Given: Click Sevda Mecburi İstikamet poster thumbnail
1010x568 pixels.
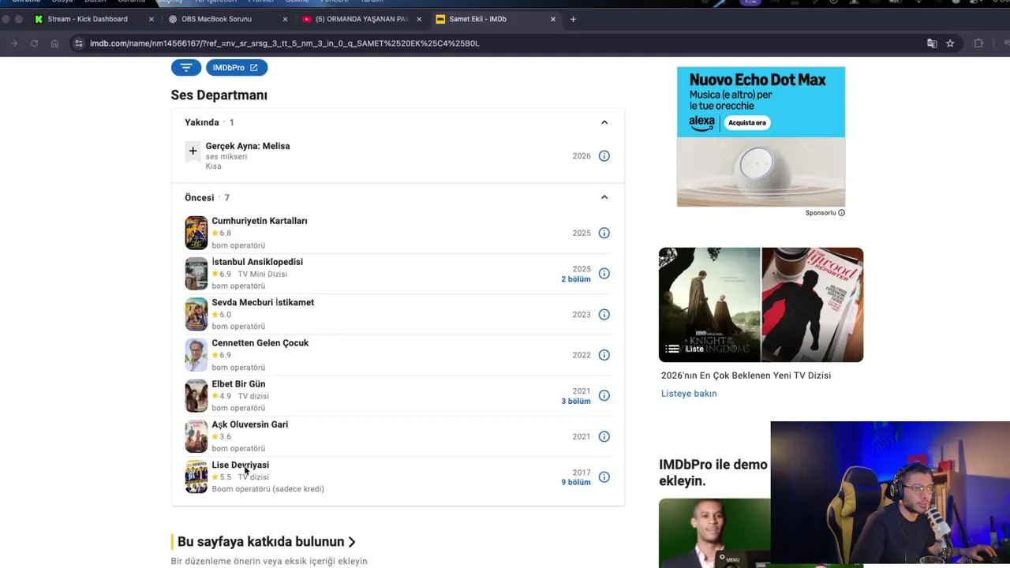Looking at the screenshot, I should [x=196, y=314].
